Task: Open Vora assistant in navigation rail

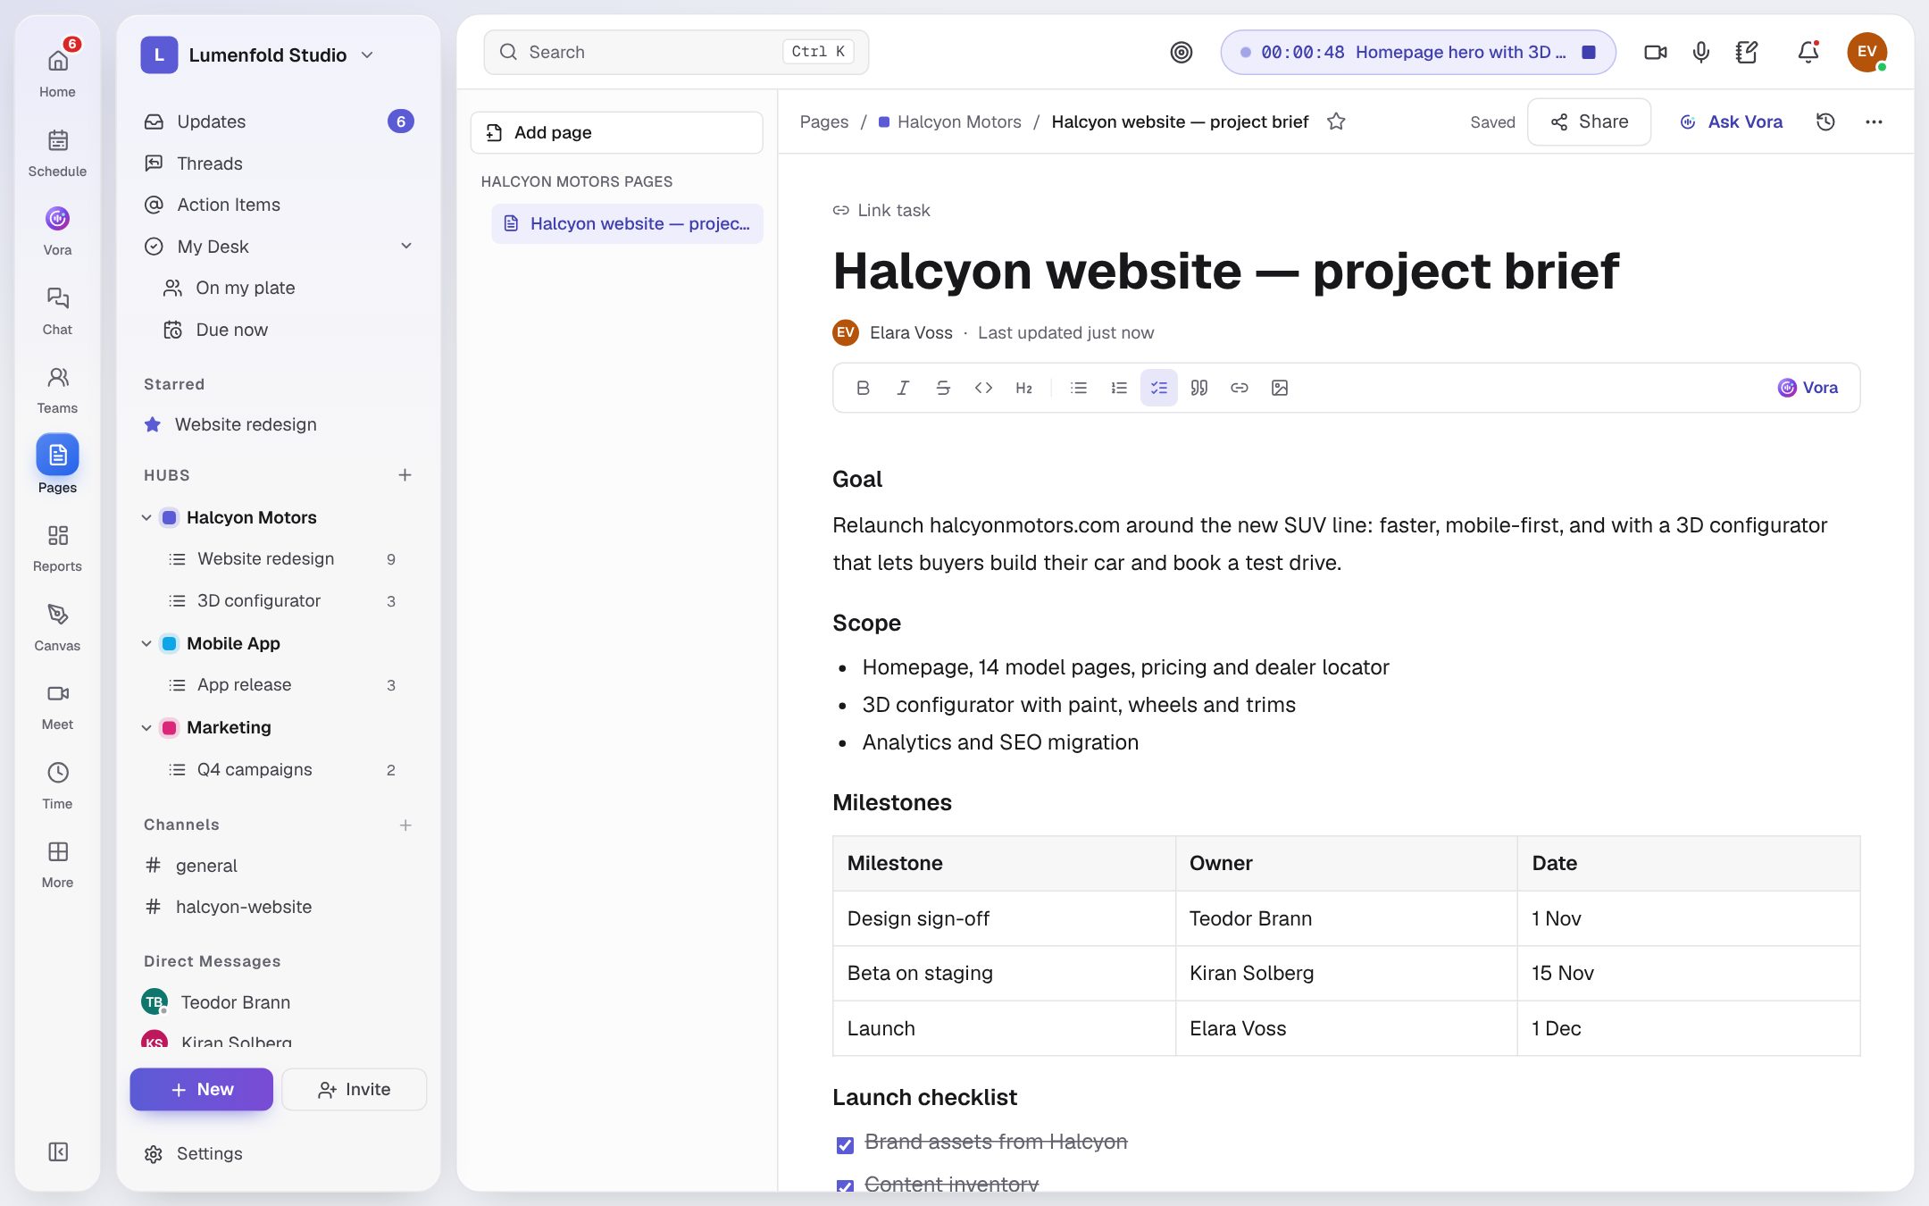Action: click(57, 231)
